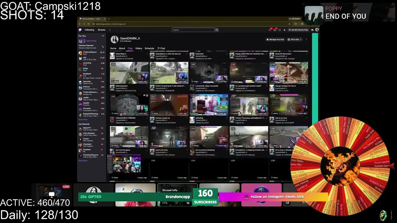Expand the Gift a Sub dropdown

pyautogui.click(x=295, y=39)
